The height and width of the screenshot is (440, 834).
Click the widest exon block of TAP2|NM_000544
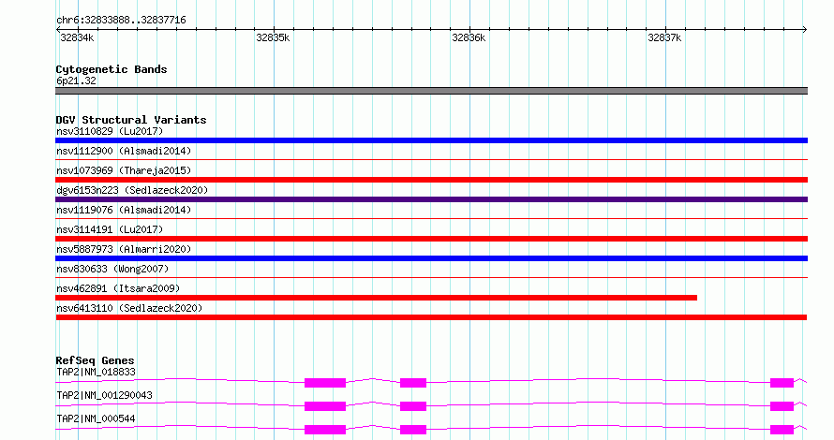(325, 430)
